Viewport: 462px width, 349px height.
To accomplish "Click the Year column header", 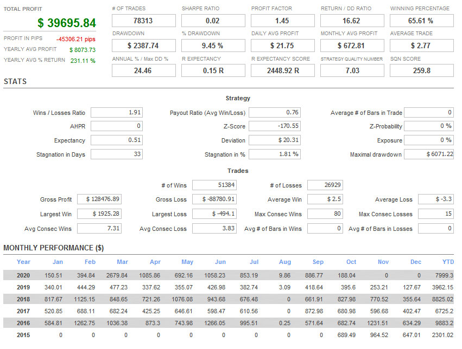I will [23, 262].
